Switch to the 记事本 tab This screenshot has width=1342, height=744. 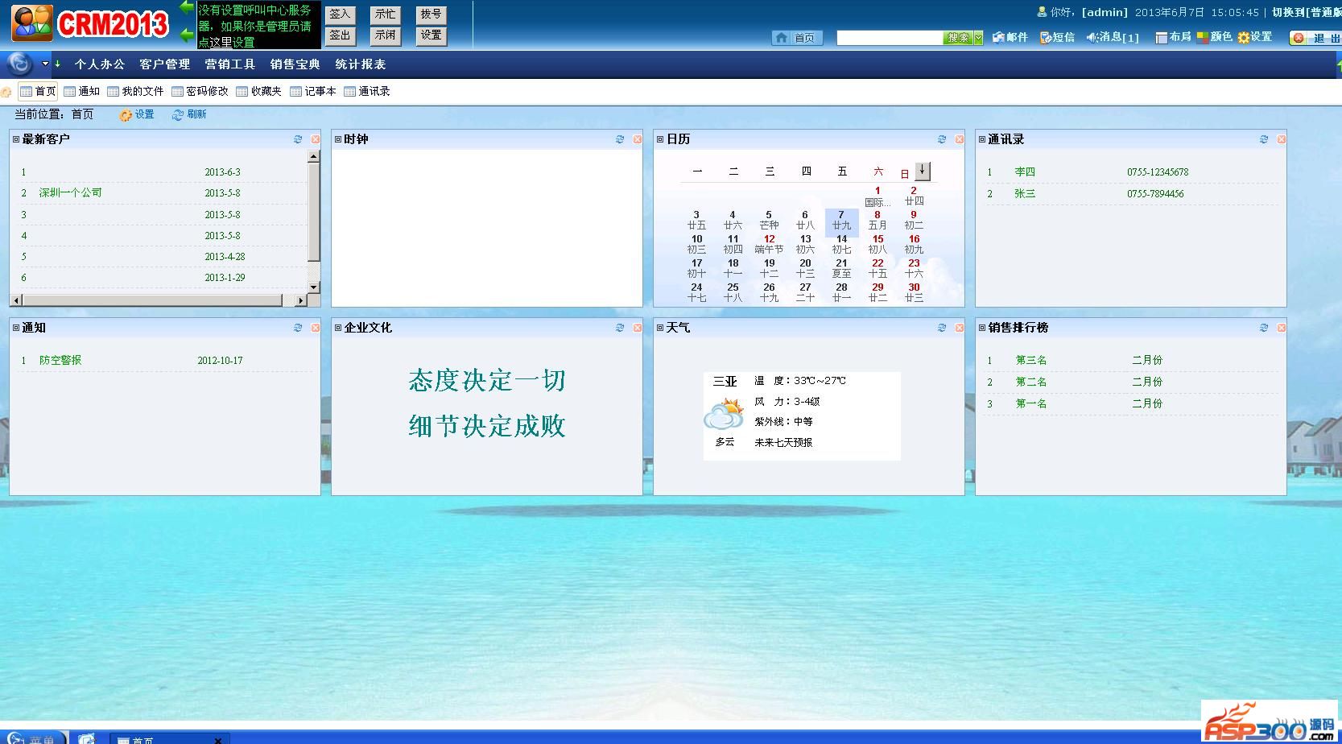[313, 92]
